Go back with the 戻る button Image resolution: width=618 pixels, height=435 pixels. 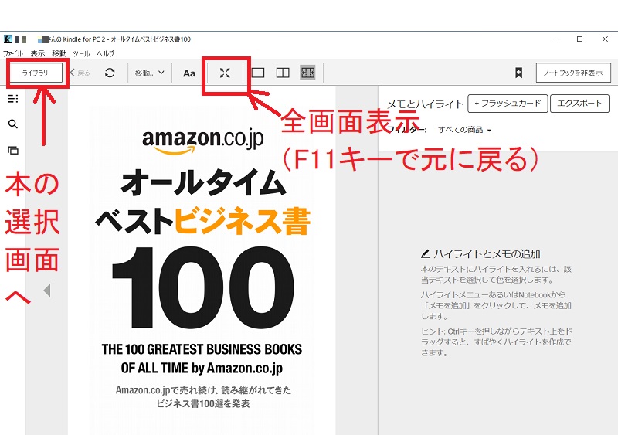tap(80, 73)
